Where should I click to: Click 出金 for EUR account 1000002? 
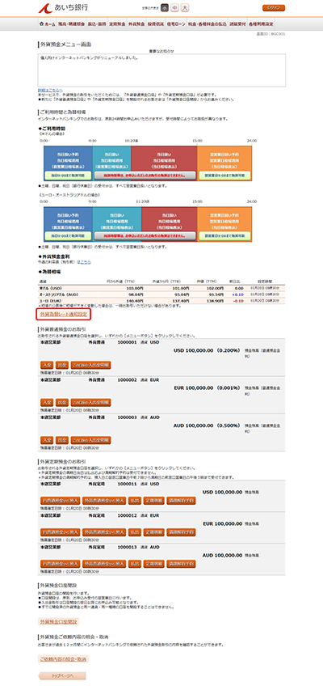click(62, 402)
